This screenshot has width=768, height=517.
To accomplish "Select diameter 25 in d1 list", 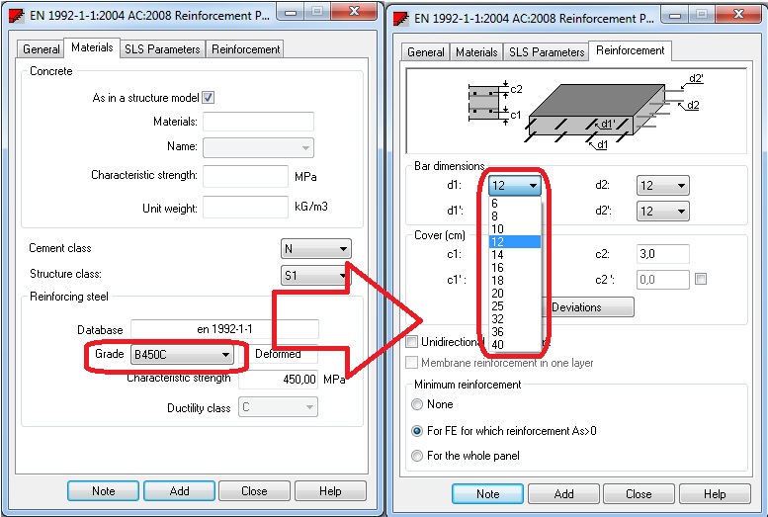I will 515,305.
